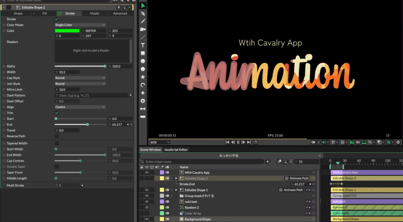Go to first frame
Image resolution: width=403 pixels, height=222 pixels.
[227, 142]
